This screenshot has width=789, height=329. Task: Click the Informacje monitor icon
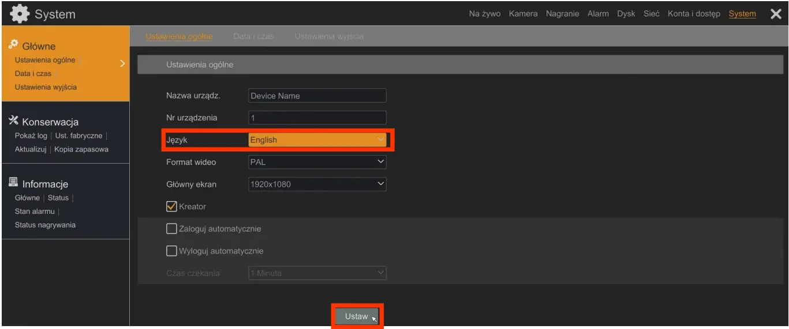(x=14, y=183)
